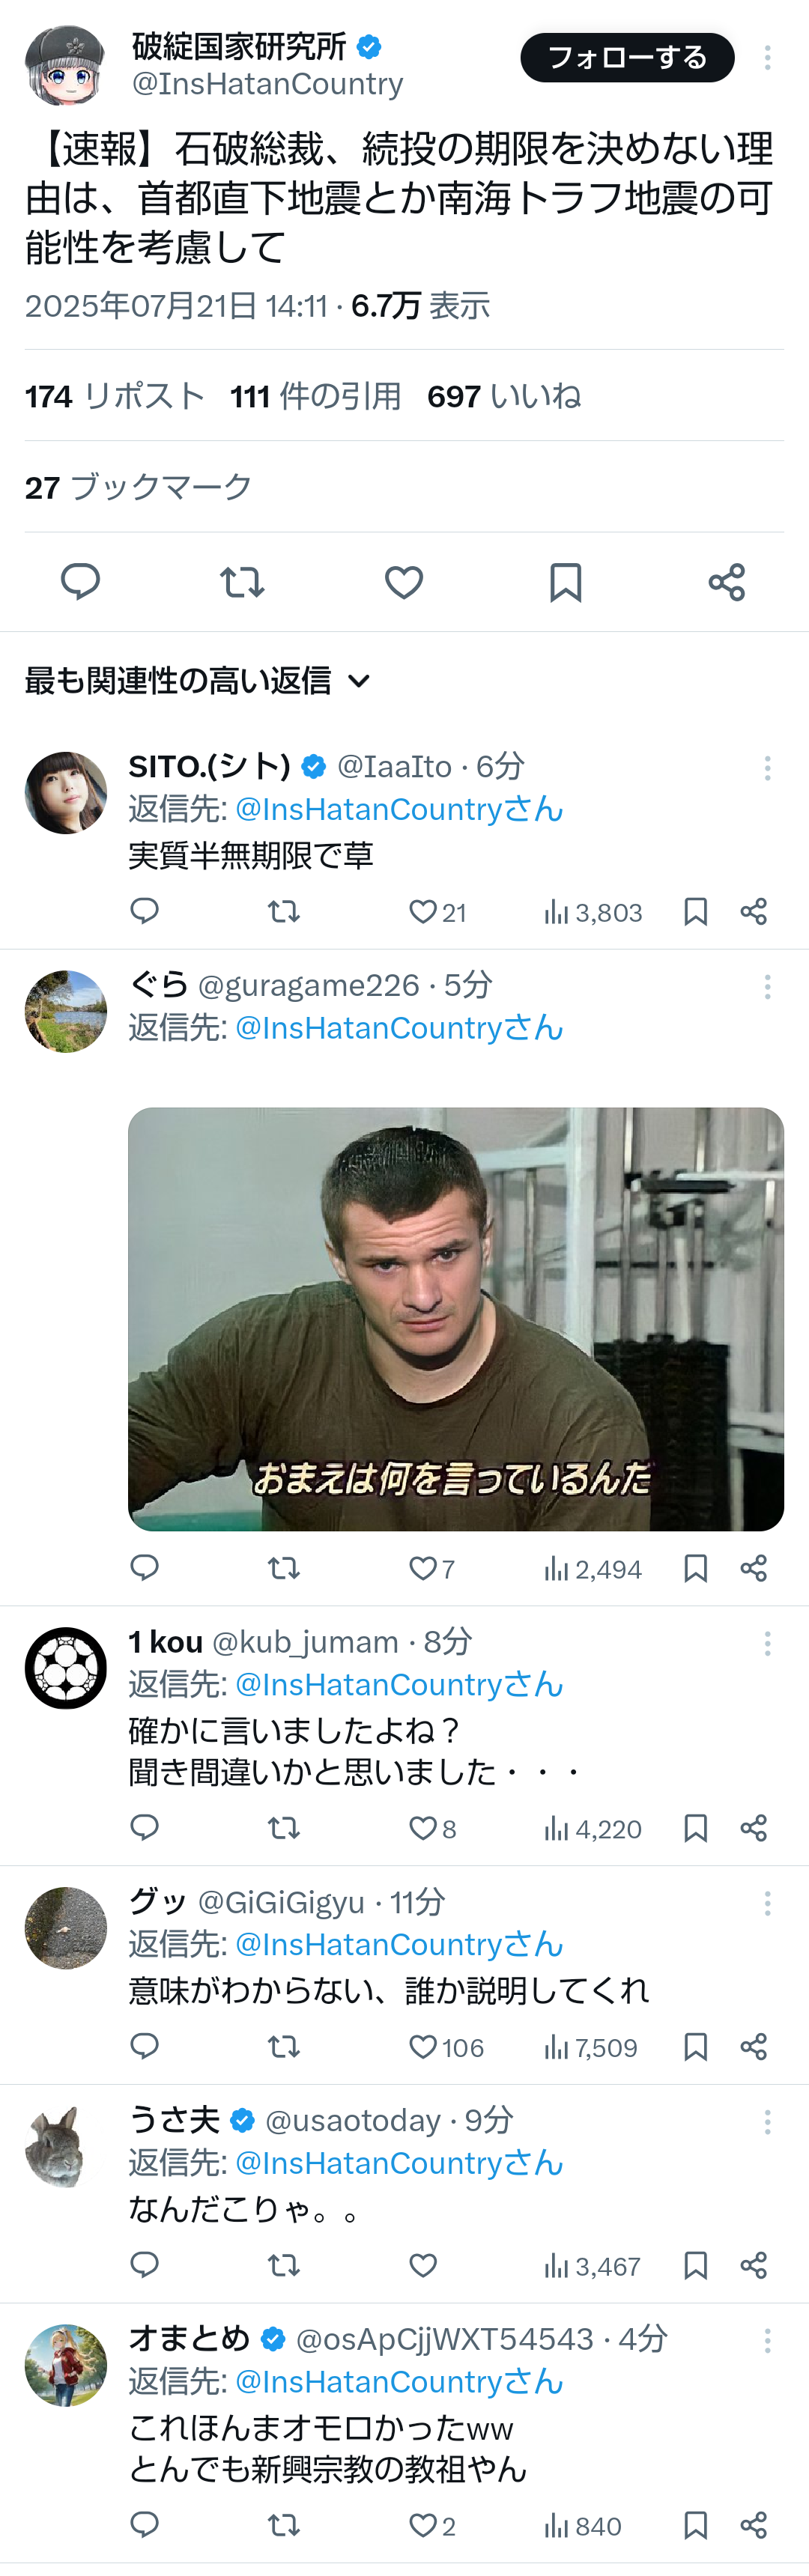Like the main post with the heart icon
The image size is (809, 2576).
point(404,581)
